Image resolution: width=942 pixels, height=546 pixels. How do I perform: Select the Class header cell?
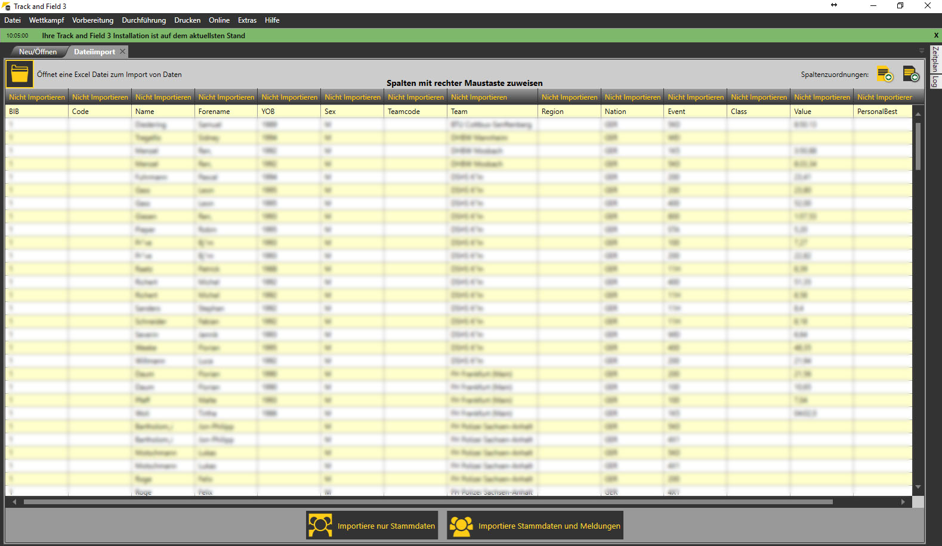pyautogui.click(x=759, y=111)
